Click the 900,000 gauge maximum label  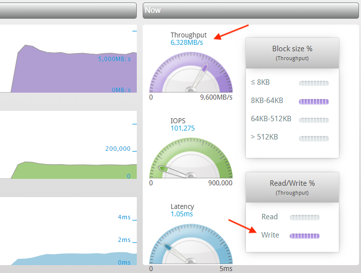point(220,183)
